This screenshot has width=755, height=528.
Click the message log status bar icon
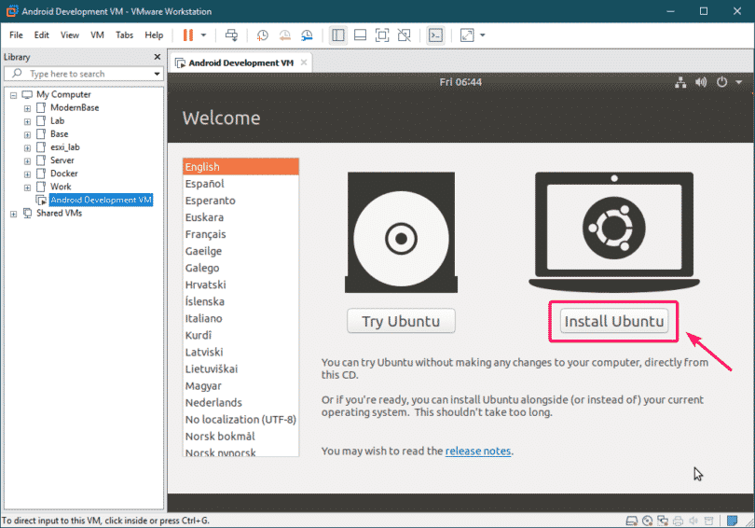pyautogui.click(x=733, y=521)
